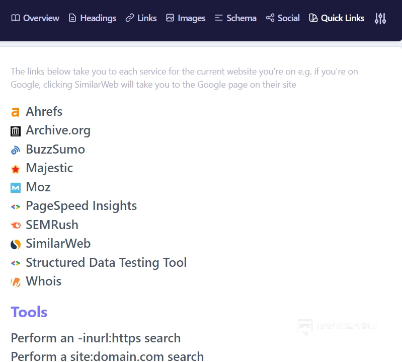Image resolution: width=402 pixels, height=362 pixels.
Task: Open the settings sliders icon
Action: pos(380,19)
